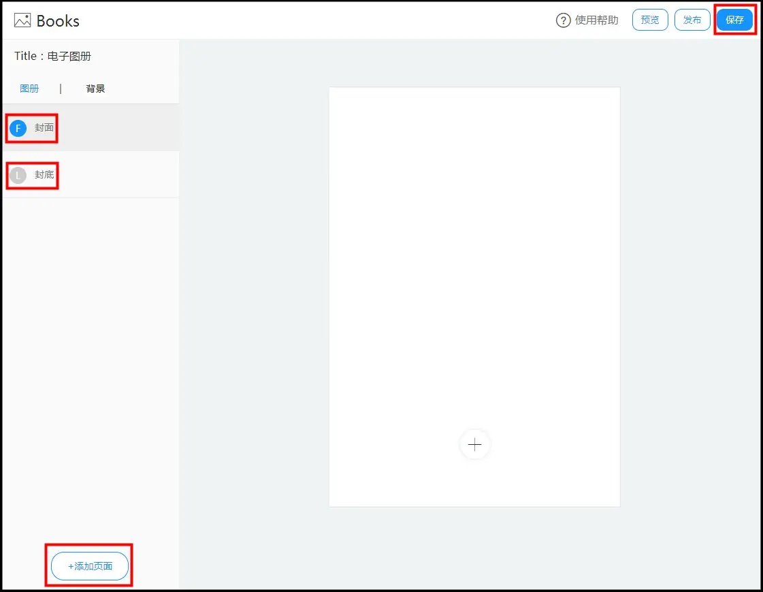Click the Books title text in header
Image resolution: width=763 pixels, height=592 pixels.
[58, 21]
